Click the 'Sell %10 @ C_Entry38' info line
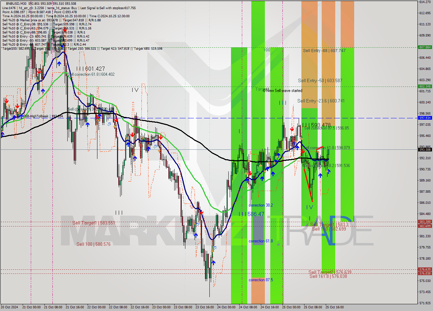The height and width of the screenshot is (311, 433). pyautogui.click(x=47, y=24)
